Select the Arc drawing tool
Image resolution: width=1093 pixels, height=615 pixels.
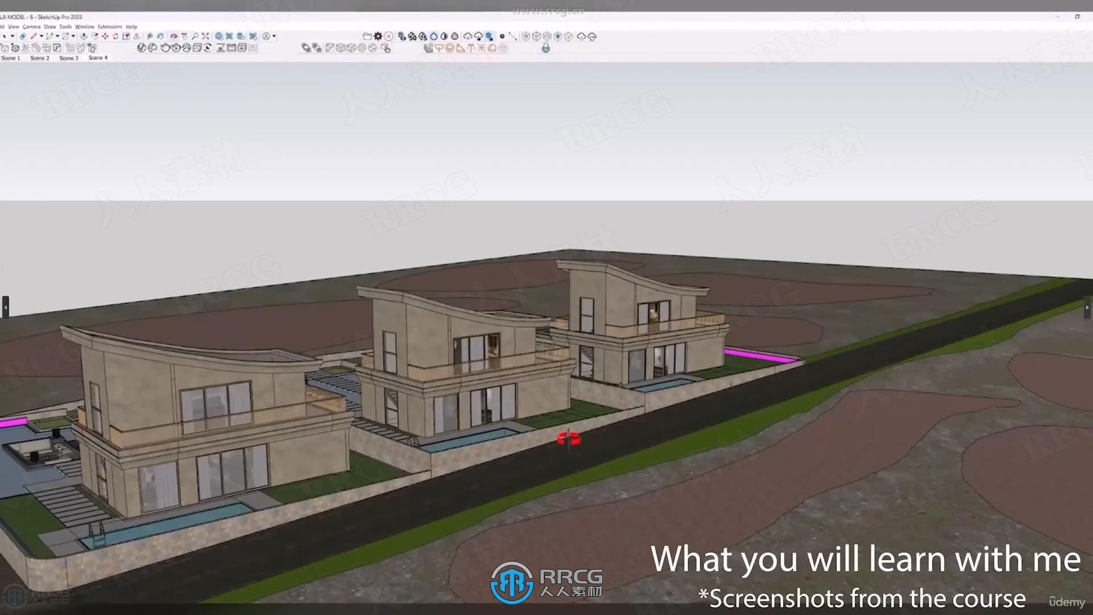pyautogui.click(x=49, y=36)
